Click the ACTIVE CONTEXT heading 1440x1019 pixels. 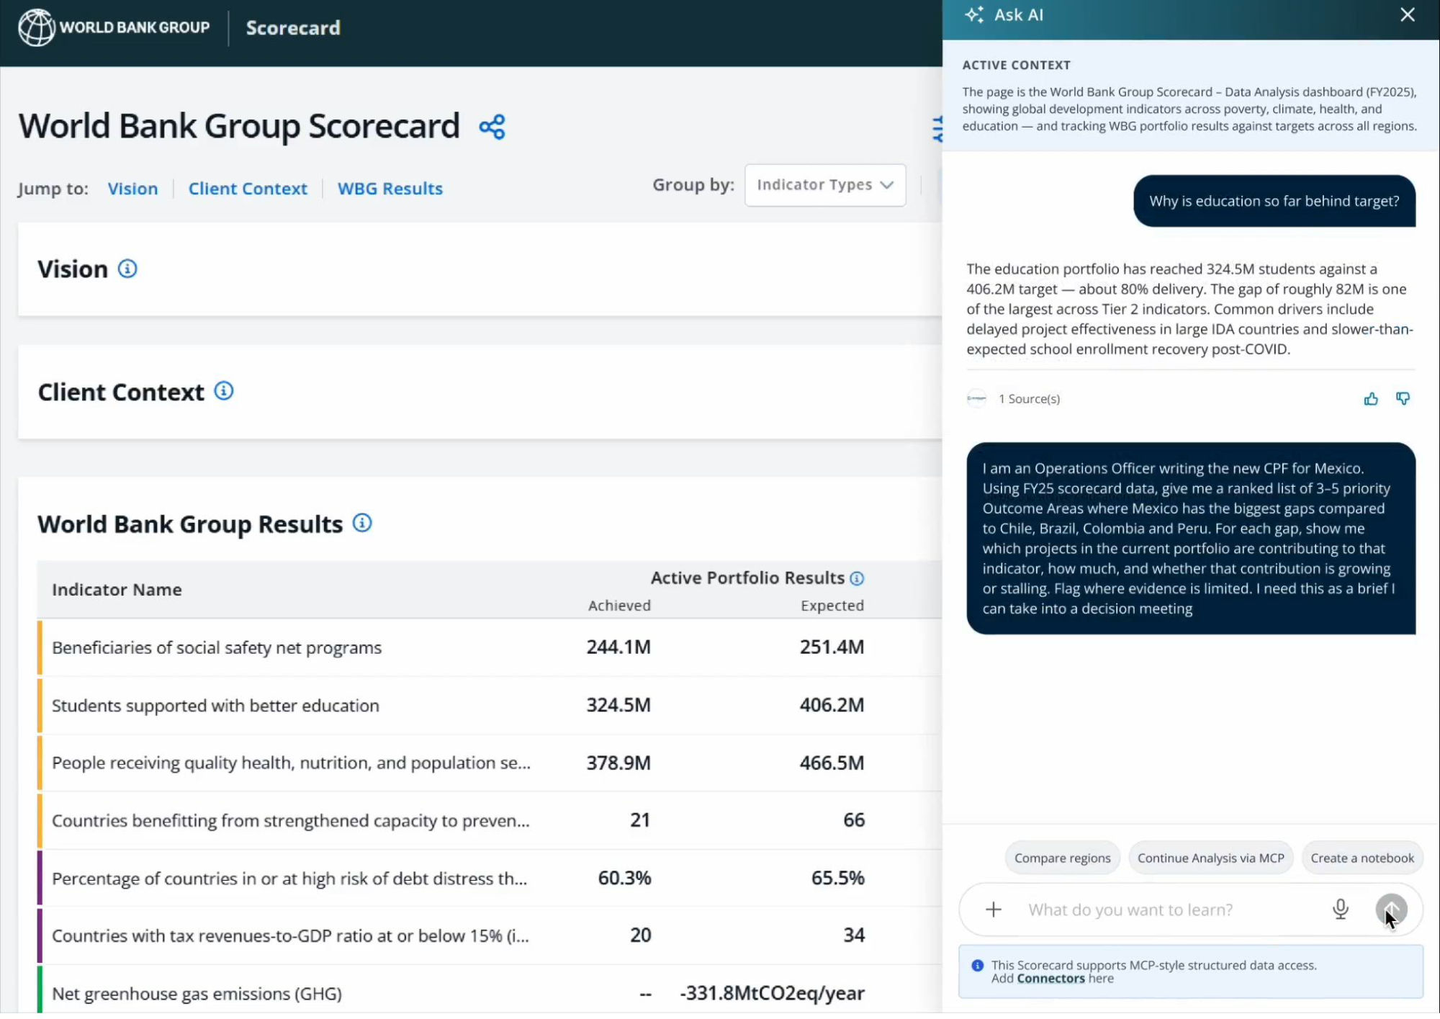pos(1017,65)
